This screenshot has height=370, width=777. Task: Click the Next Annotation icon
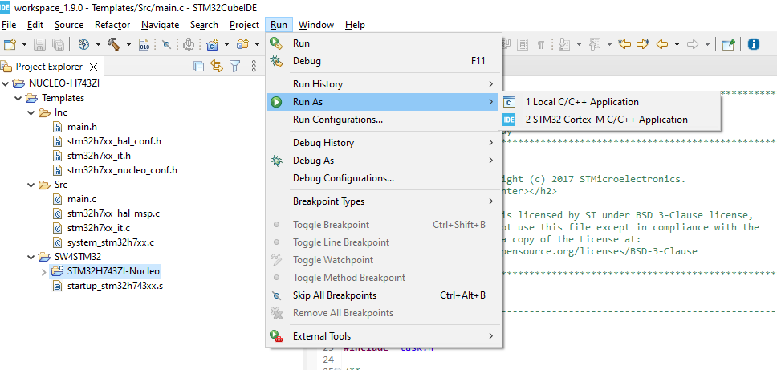(x=564, y=45)
